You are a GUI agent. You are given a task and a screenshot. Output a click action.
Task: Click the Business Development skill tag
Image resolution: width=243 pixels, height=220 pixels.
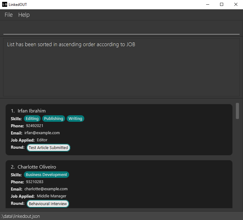tap(46, 175)
